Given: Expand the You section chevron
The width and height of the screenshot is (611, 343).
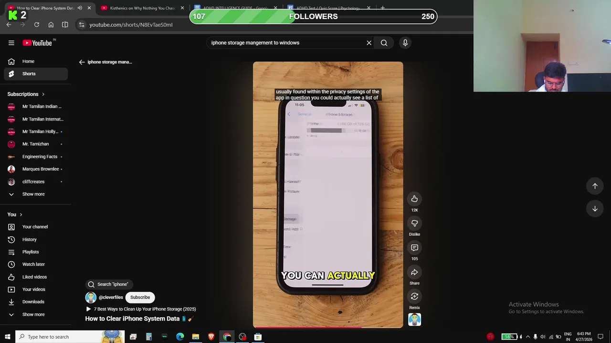Looking at the screenshot, I should (21, 214).
